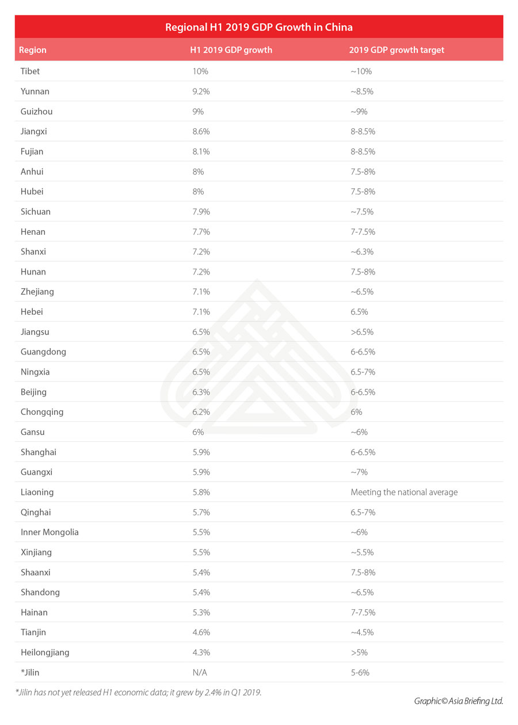Select the Sichuan region name
Image resolution: width=518 pixels, height=725 pixels.
click(36, 212)
